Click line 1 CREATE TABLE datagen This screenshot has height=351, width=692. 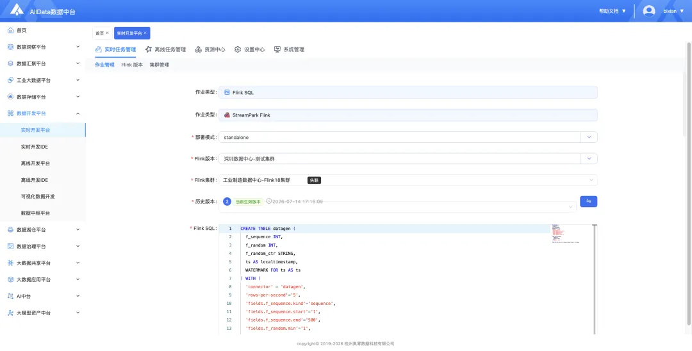pyautogui.click(x=267, y=229)
